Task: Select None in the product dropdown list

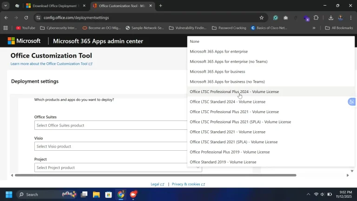Action: click(x=271, y=41)
